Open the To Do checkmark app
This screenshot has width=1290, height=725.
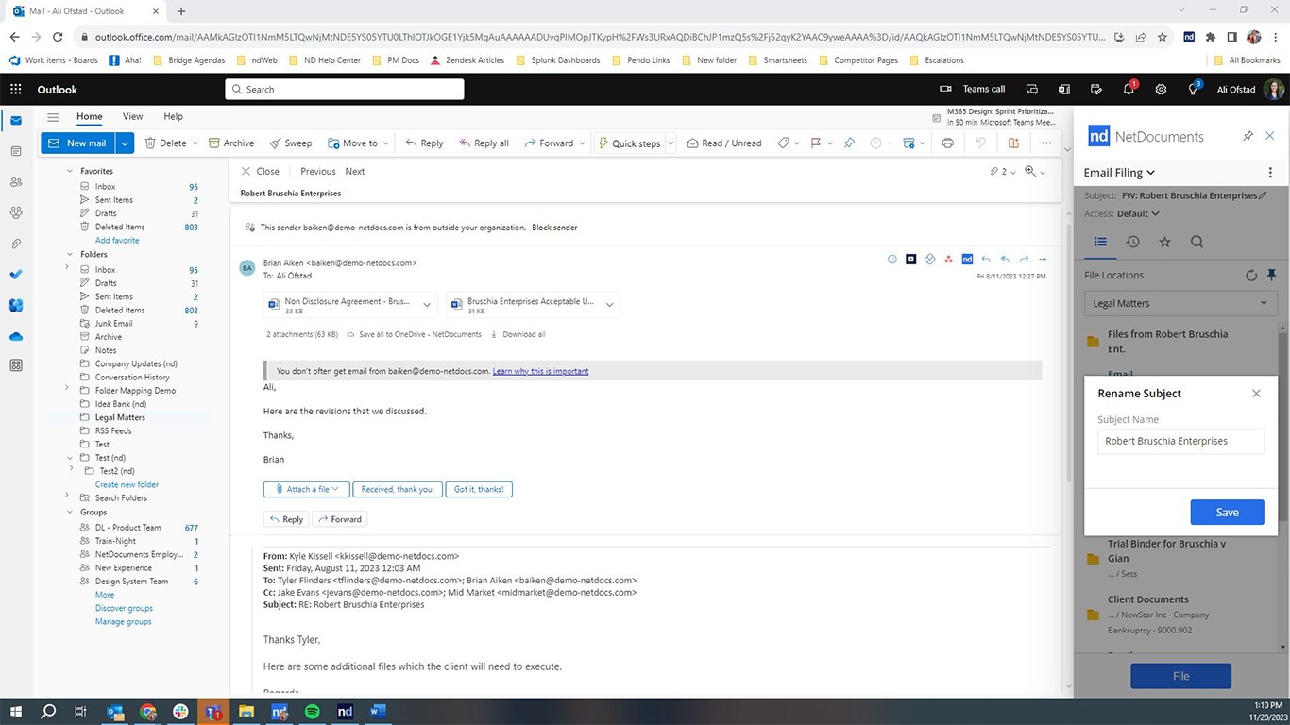pyautogui.click(x=16, y=275)
